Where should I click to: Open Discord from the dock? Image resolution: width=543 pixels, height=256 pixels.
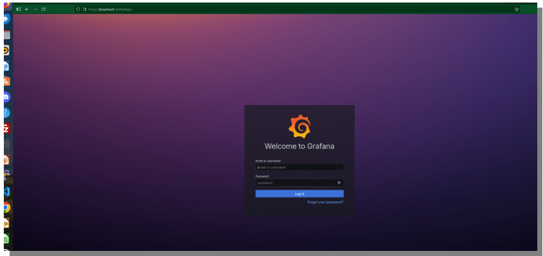point(6,97)
